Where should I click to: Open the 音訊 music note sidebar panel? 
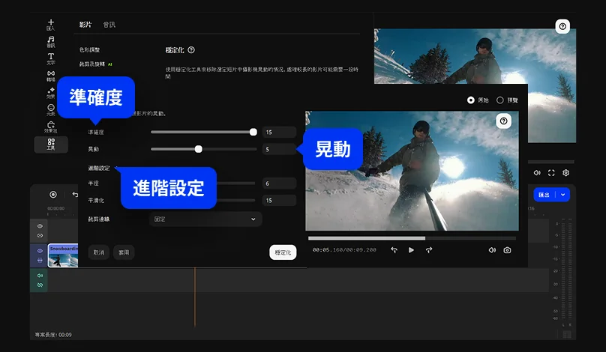coord(51,42)
